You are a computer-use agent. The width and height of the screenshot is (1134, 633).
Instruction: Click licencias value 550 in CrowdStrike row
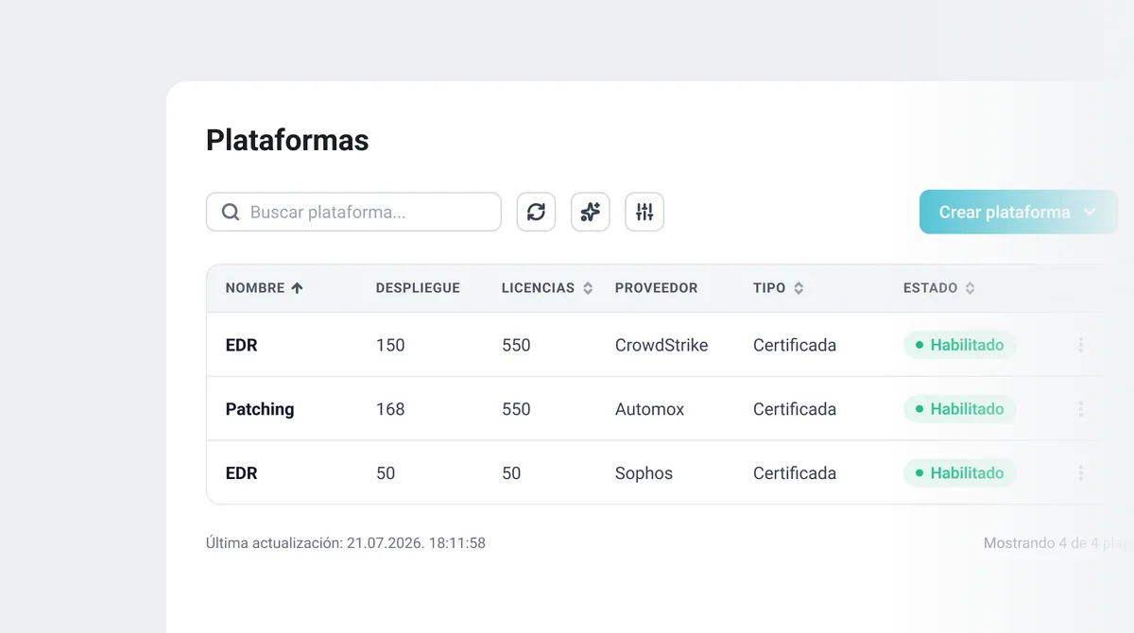516,345
